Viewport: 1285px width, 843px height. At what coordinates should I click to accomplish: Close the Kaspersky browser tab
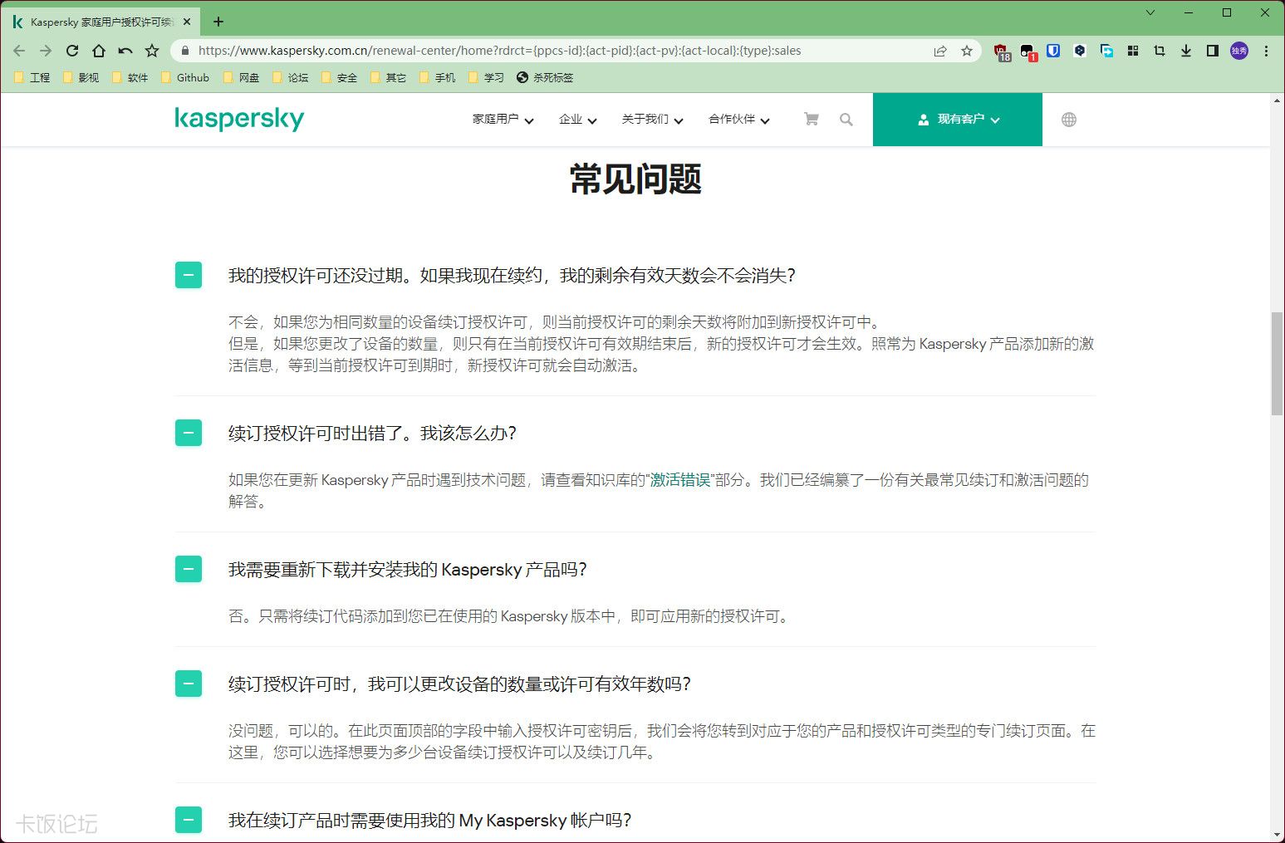coord(187,22)
